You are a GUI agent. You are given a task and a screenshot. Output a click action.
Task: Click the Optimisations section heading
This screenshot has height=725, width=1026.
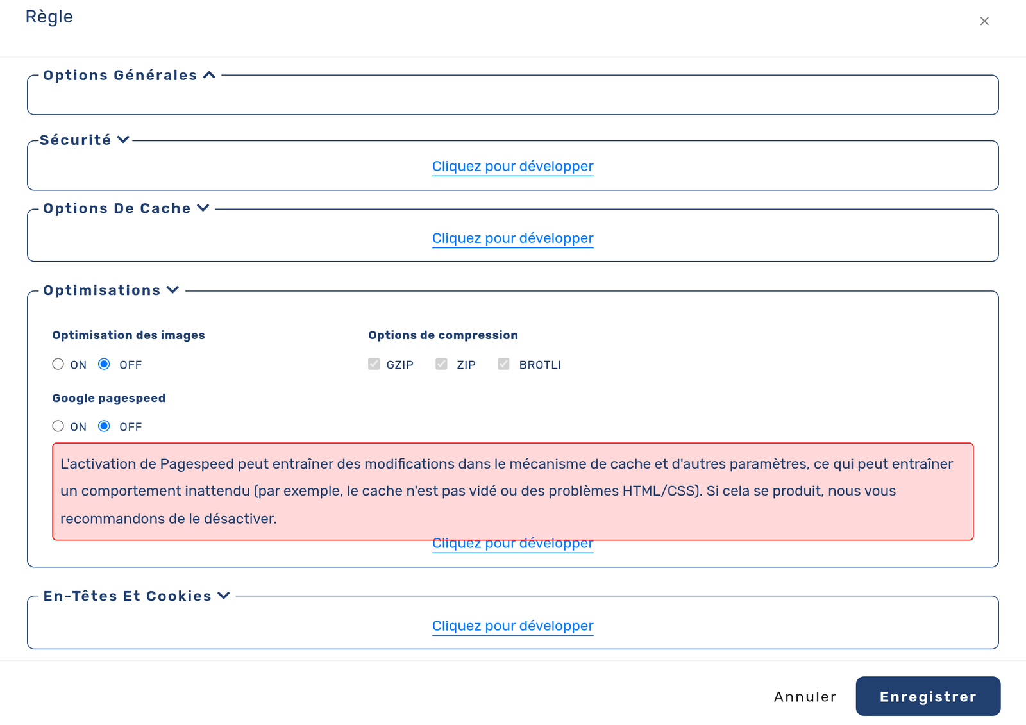[x=102, y=290]
